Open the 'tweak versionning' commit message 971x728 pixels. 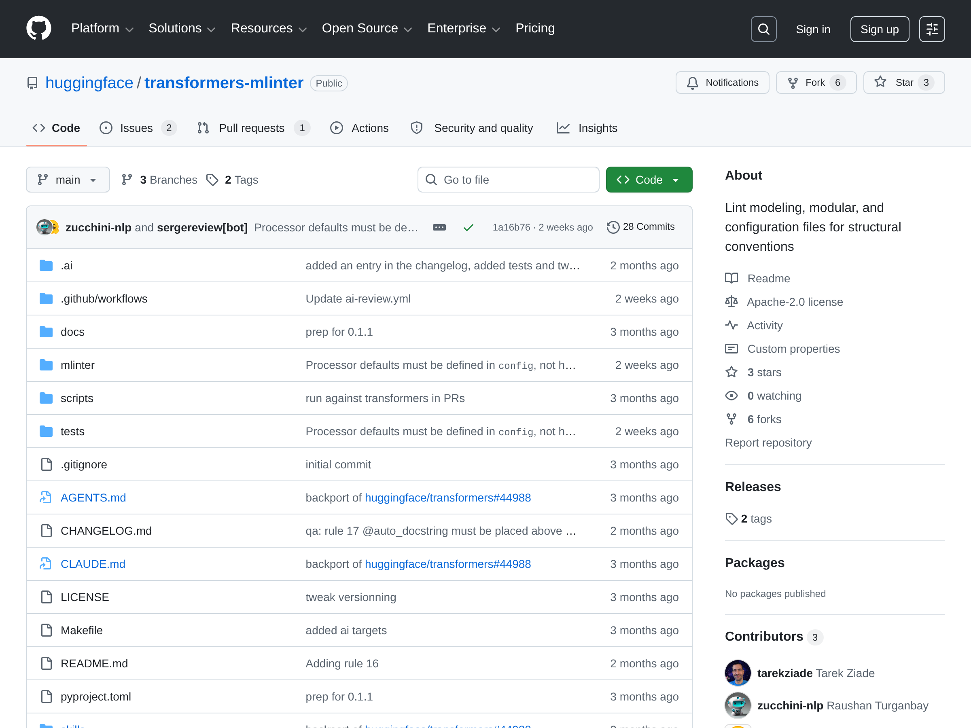[x=351, y=597]
